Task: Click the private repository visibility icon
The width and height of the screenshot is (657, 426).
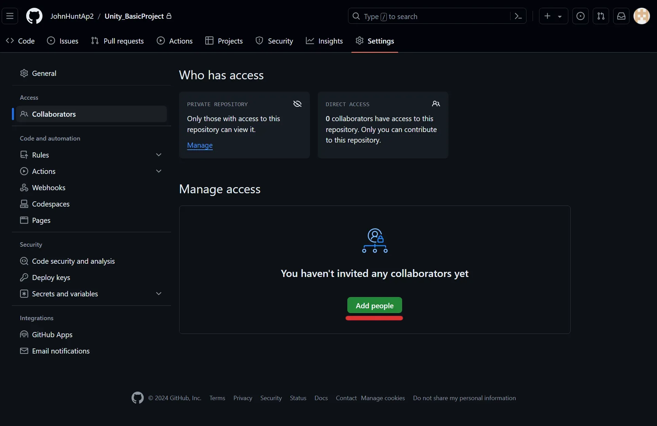Action: coord(297,103)
